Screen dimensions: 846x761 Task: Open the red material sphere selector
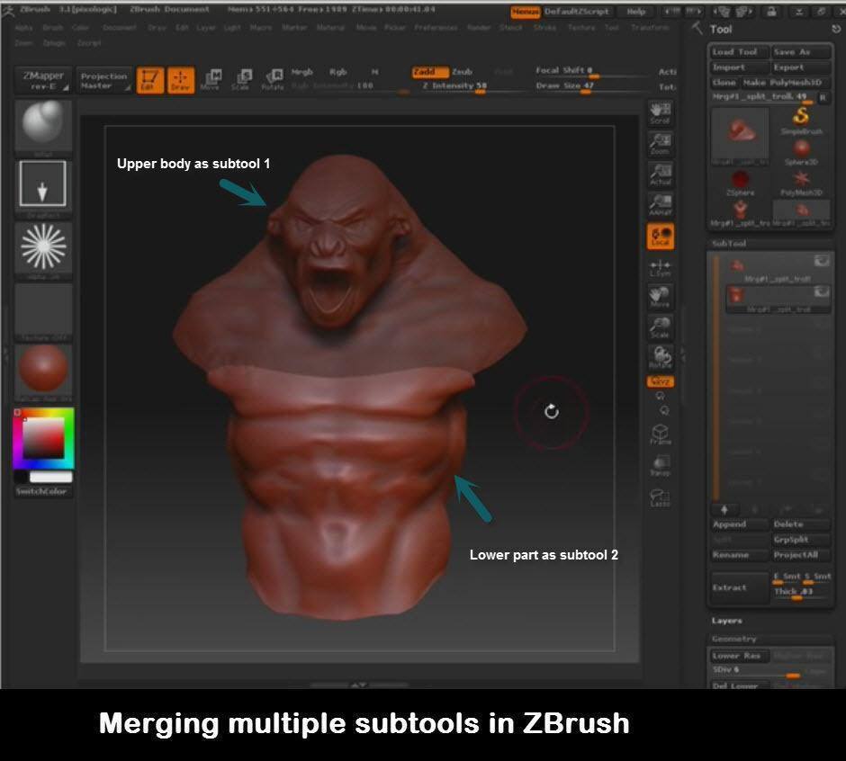[43, 370]
